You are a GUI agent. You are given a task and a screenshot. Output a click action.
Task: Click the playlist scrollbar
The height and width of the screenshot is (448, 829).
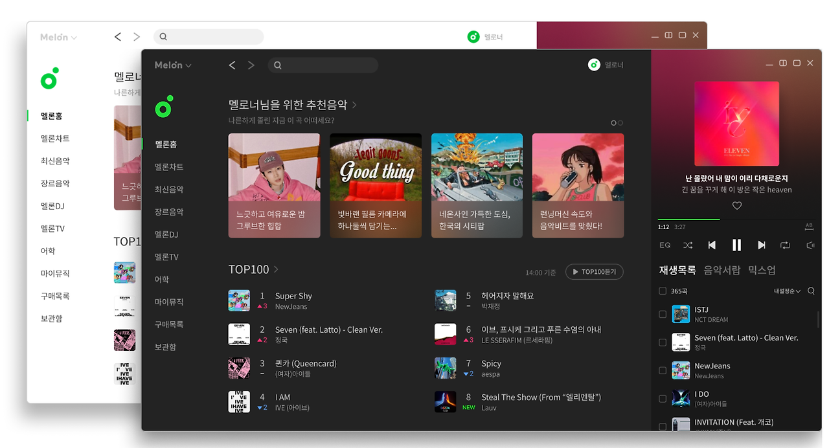click(x=819, y=320)
